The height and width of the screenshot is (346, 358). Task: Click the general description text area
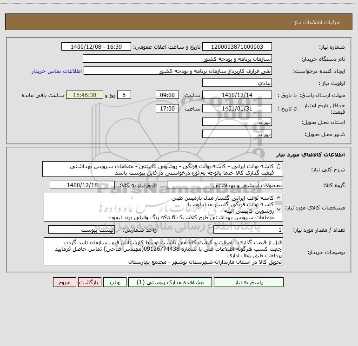(163, 169)
